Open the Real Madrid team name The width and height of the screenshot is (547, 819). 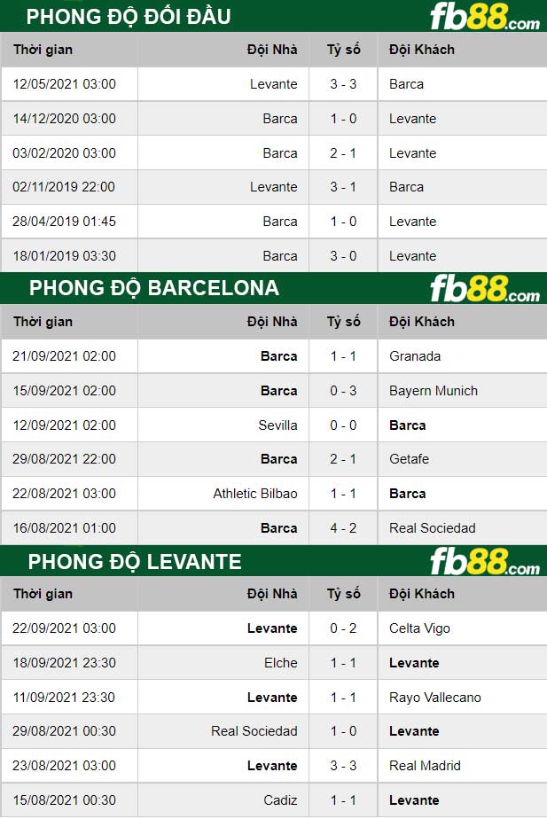click(x=425, y=766)
